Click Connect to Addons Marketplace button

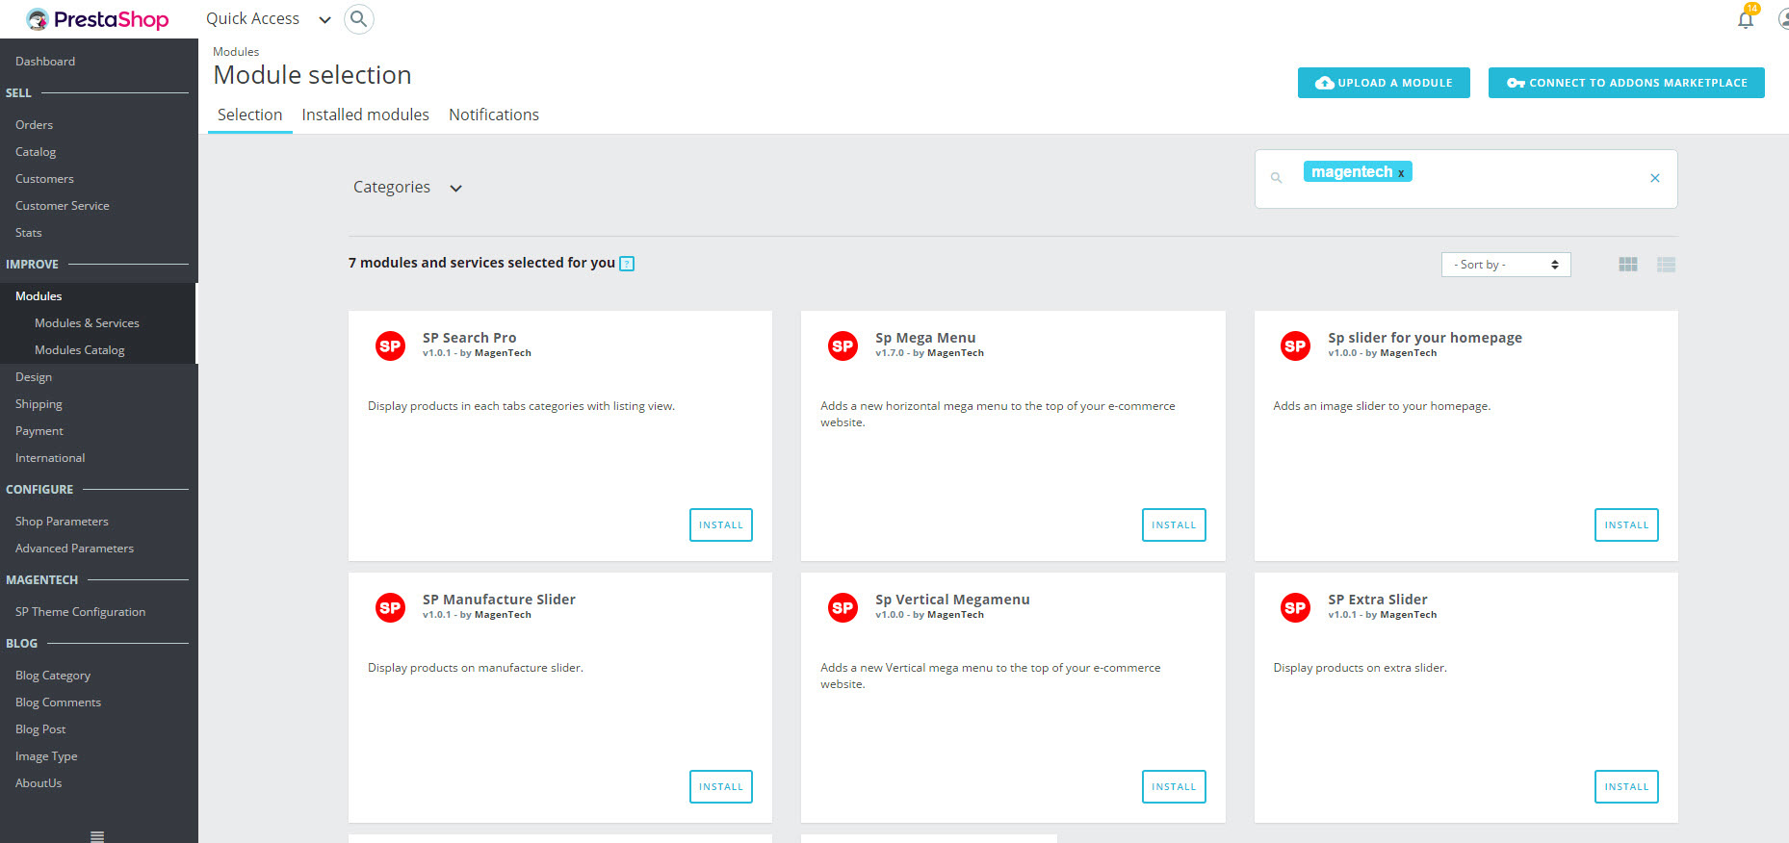[x=1626, y=83]
